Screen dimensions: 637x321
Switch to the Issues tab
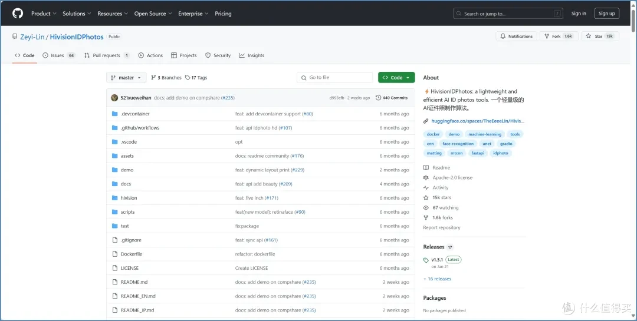coord(59,55)
